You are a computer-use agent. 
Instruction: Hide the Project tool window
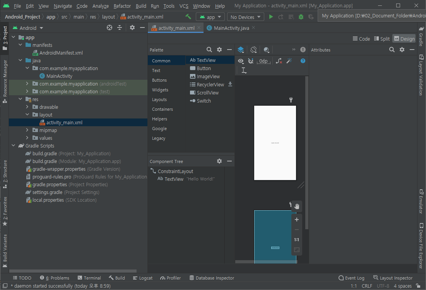(x=142, y=28)
